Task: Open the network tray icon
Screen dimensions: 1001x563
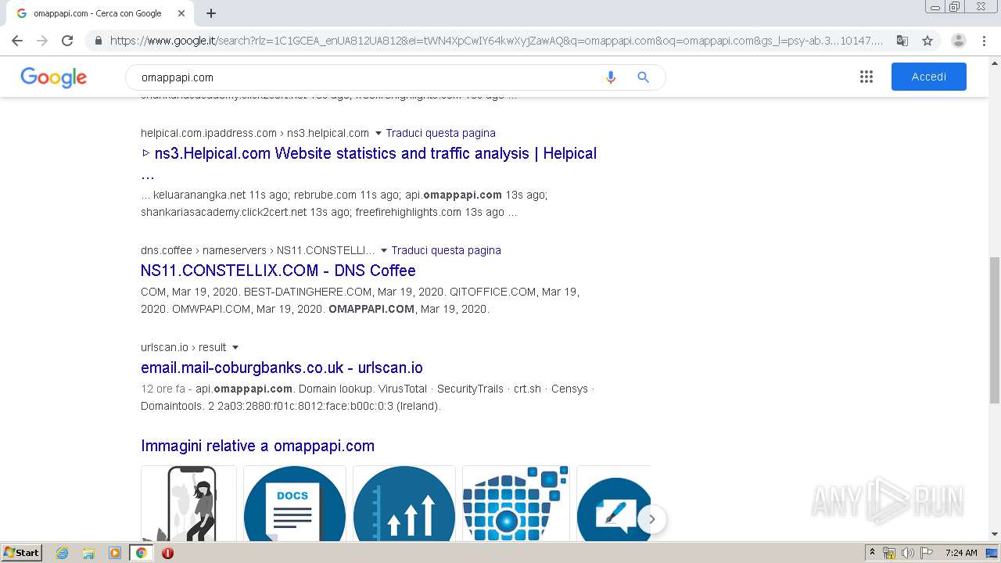Action: [889, 553]
